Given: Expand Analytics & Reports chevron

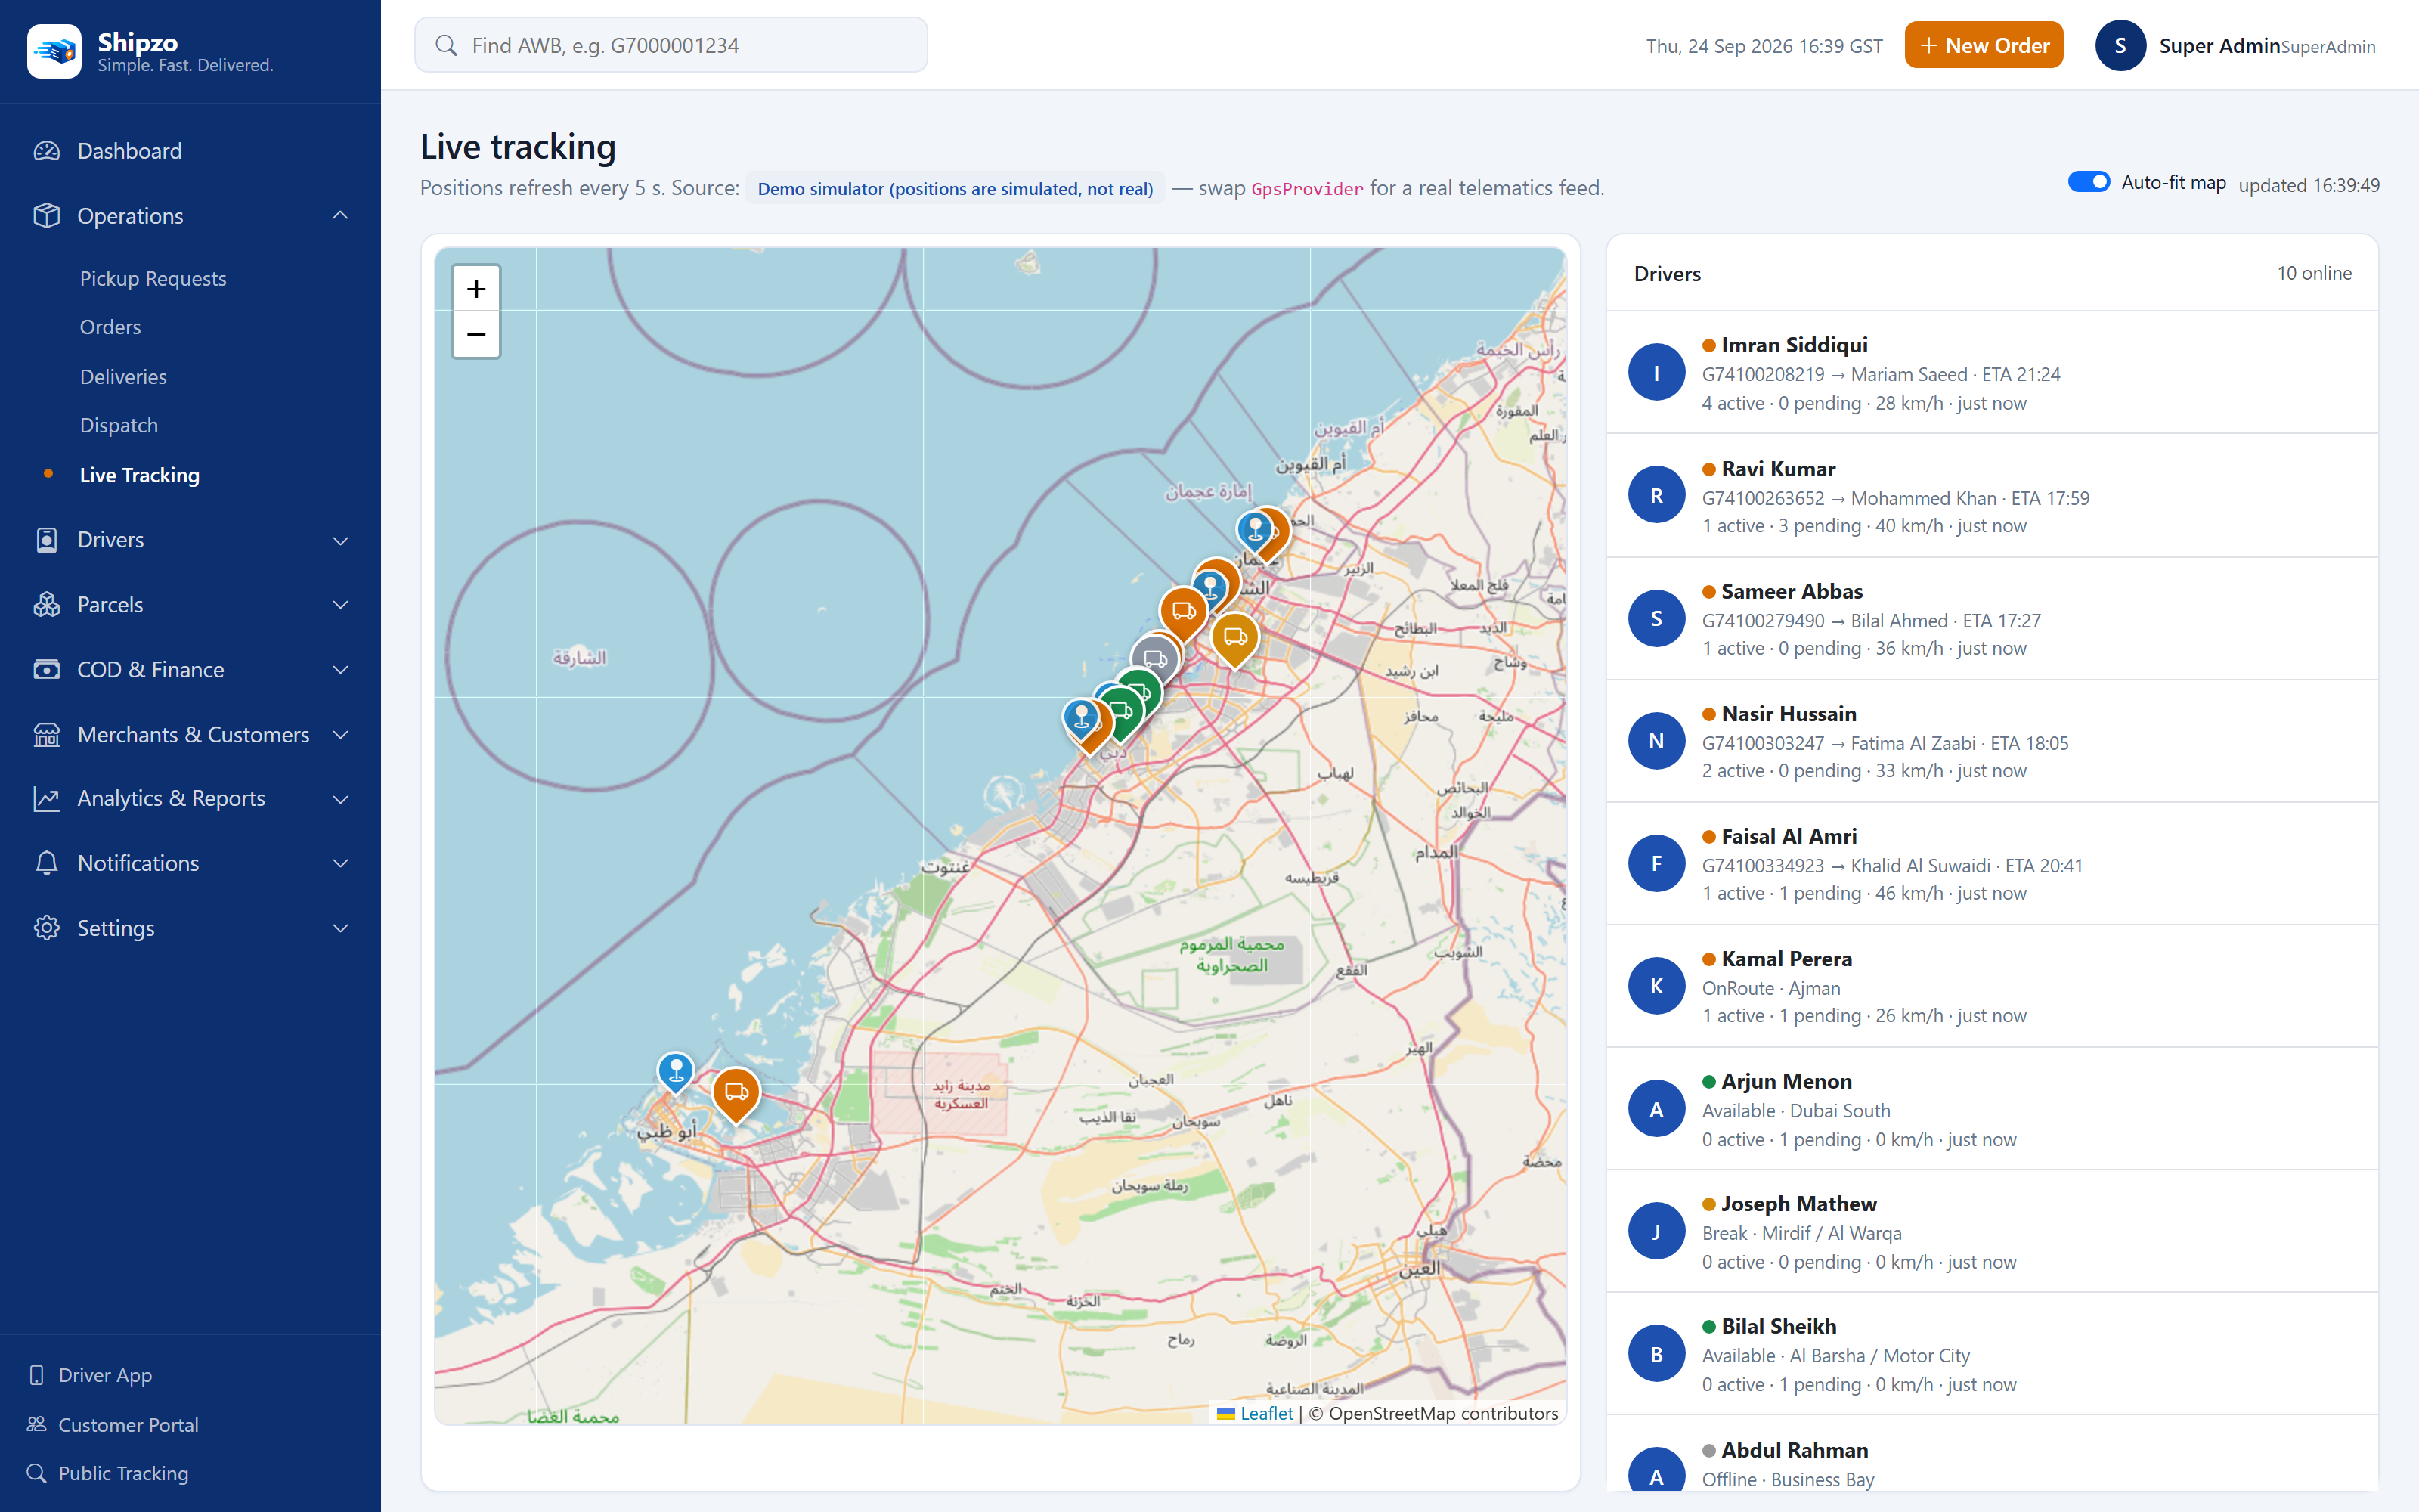Looking at the screenshot, I should pos(340,799).
